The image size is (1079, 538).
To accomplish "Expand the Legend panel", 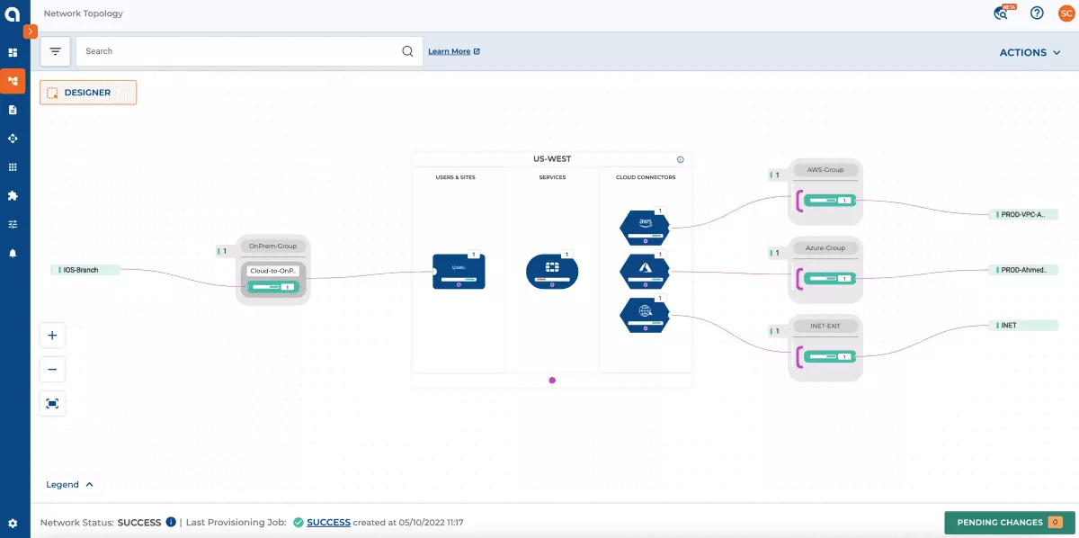I will tap(70, 485).
